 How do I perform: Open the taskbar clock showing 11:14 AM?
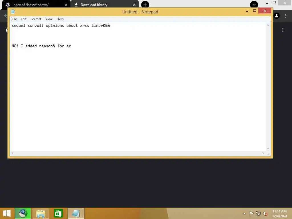point(279,214)
